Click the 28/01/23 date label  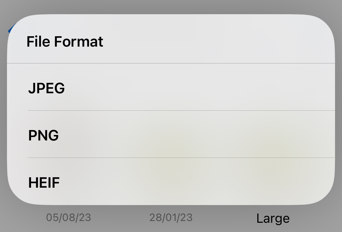coord(171,218)
